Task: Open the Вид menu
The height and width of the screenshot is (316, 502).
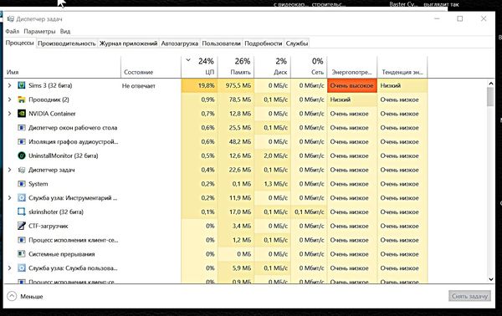Action: (x=65, y=31)
